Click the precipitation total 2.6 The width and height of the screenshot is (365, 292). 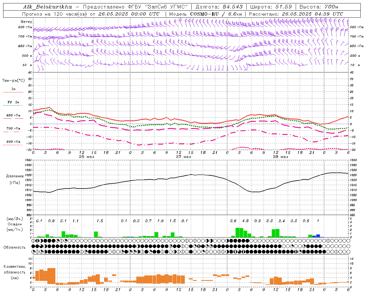[233, 221]
